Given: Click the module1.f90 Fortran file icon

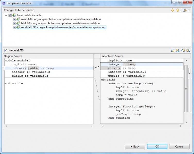Looking at the screenshot, I should point(6,50).
